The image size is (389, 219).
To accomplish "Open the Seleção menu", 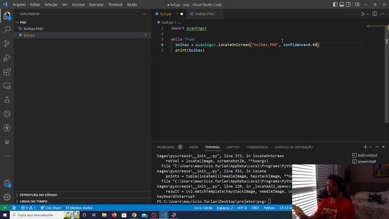I will [51, 4].
